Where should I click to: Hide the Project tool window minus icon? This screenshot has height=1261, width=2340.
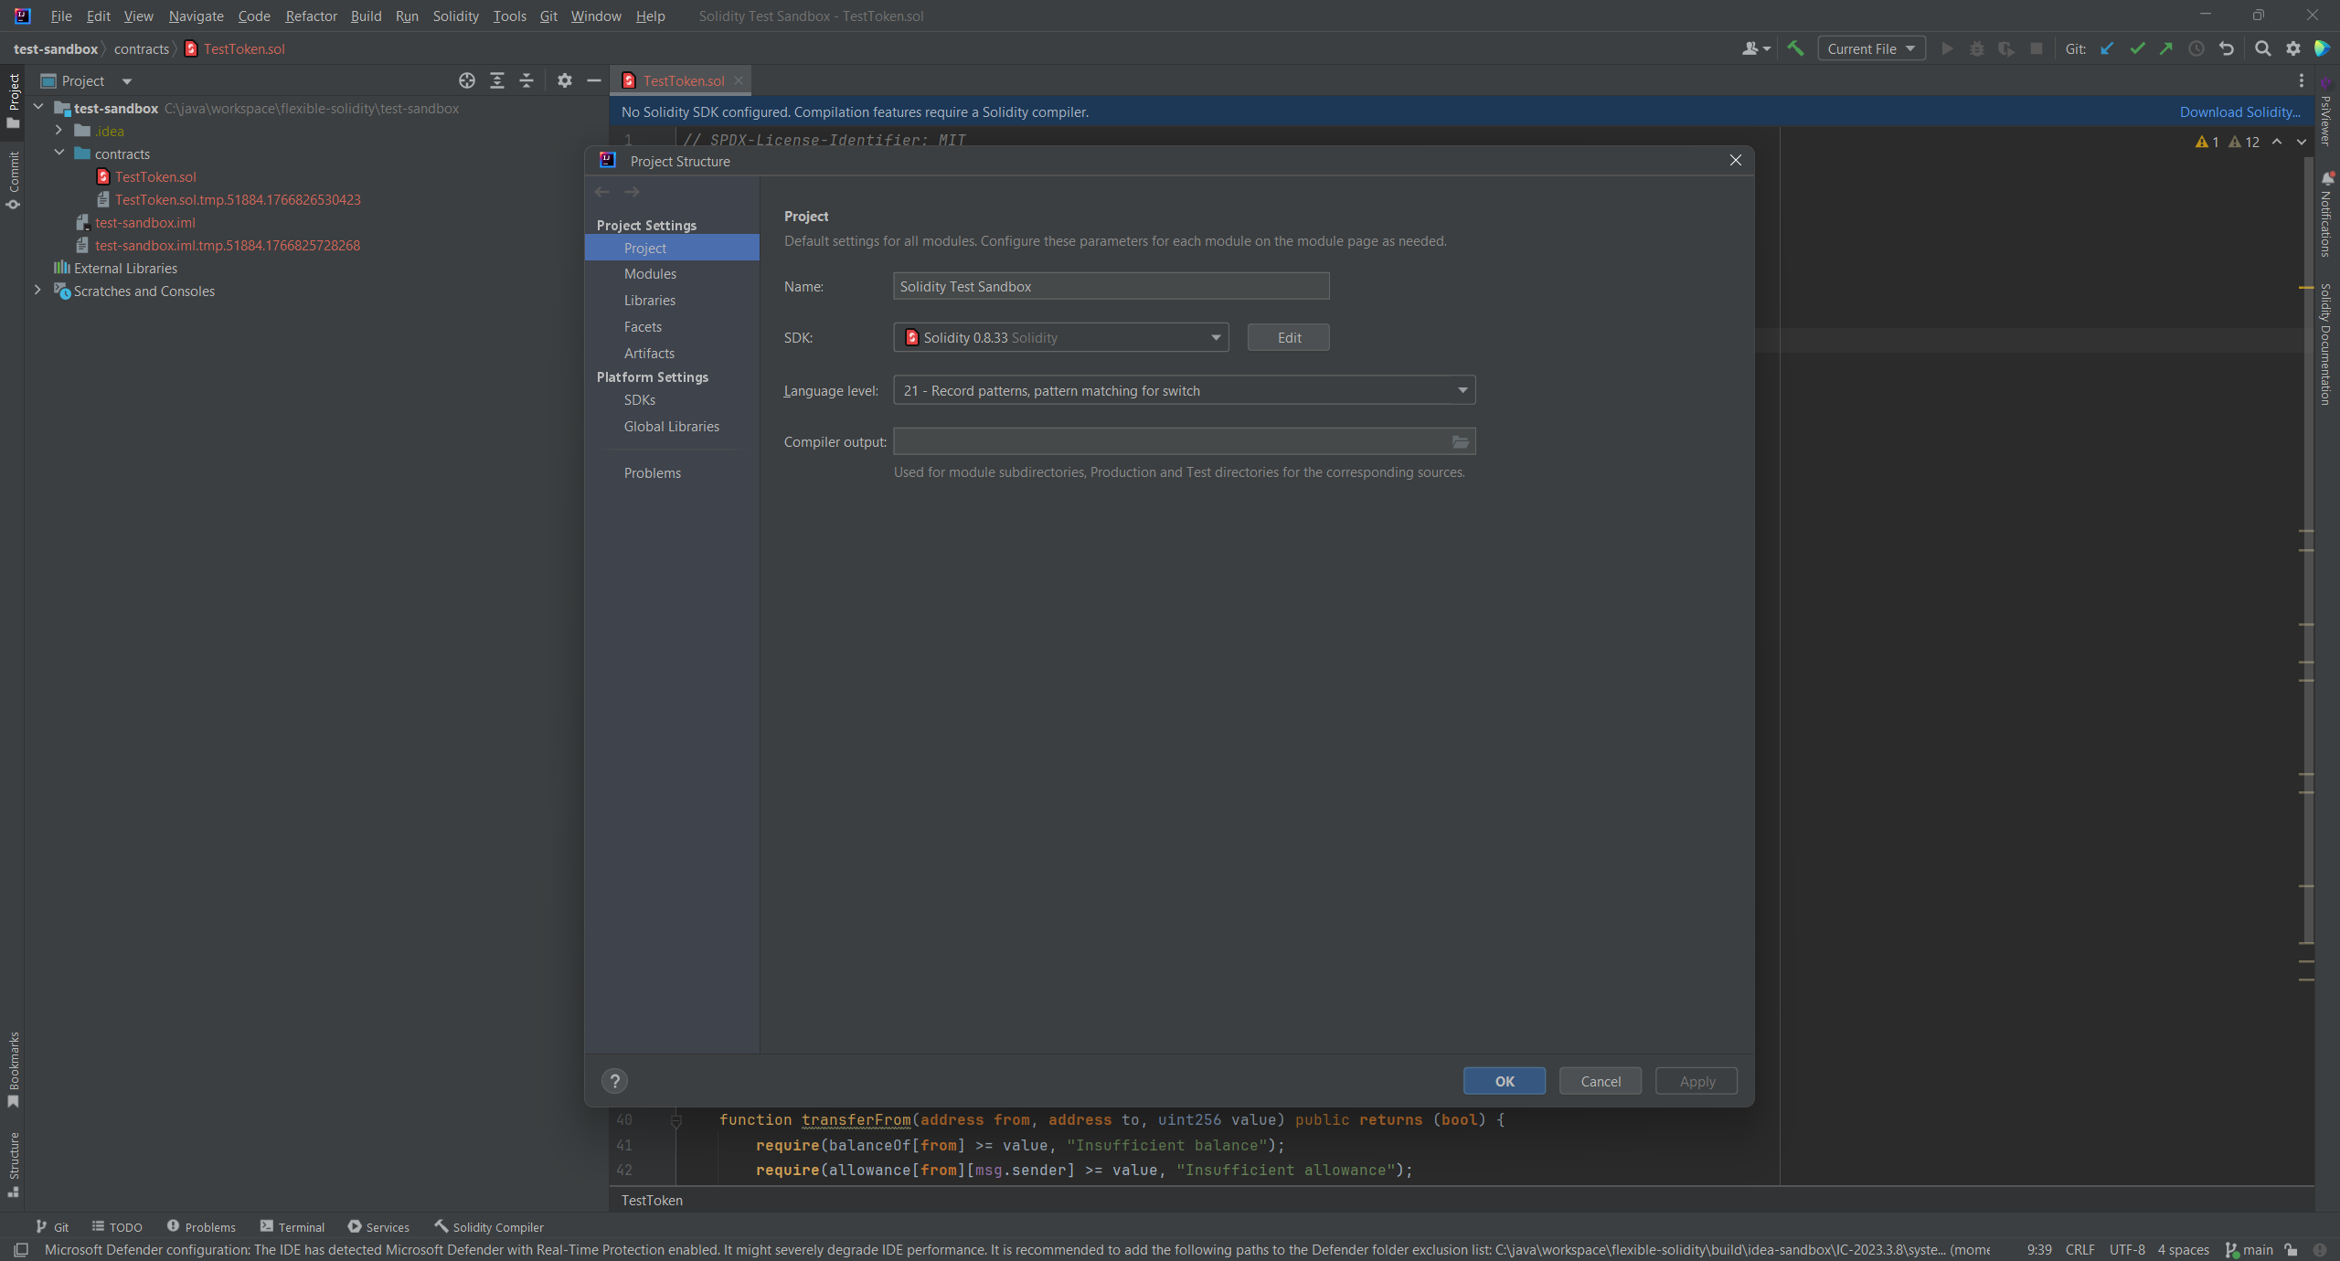594,80
